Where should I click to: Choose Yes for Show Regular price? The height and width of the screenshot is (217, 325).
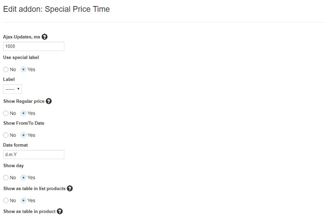(x=24, y=113)
